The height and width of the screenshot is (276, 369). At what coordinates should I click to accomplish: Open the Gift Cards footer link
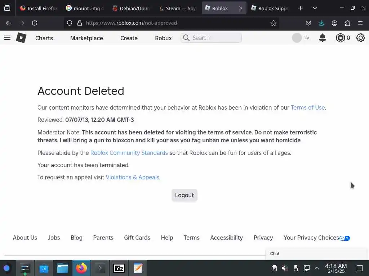pos(137,238)
